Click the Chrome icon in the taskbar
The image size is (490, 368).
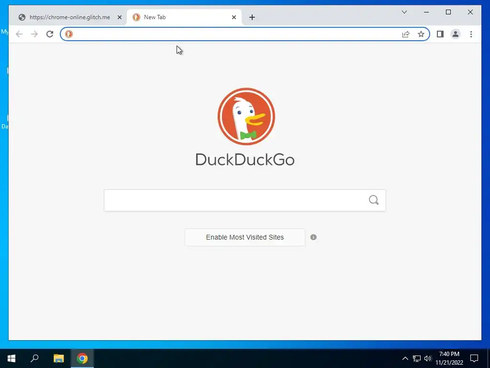pos(82,358)
